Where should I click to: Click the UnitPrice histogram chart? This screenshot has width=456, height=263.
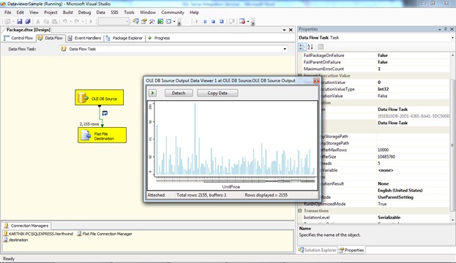(x=232, y=145)
